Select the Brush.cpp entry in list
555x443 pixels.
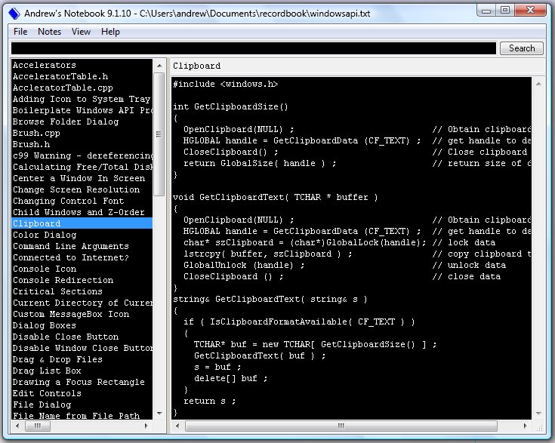[35, 133]
